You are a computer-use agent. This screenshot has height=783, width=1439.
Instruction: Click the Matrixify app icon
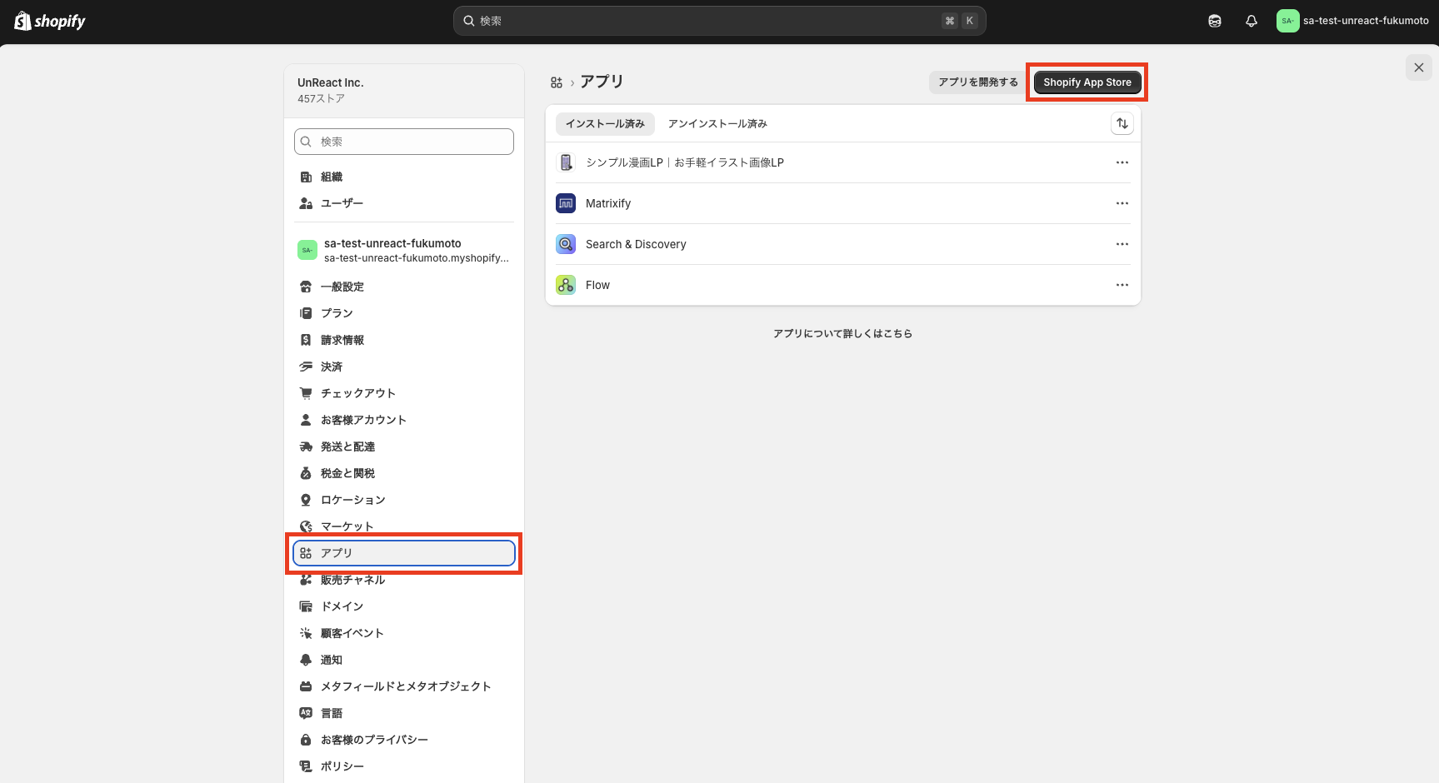coord(566,203)
